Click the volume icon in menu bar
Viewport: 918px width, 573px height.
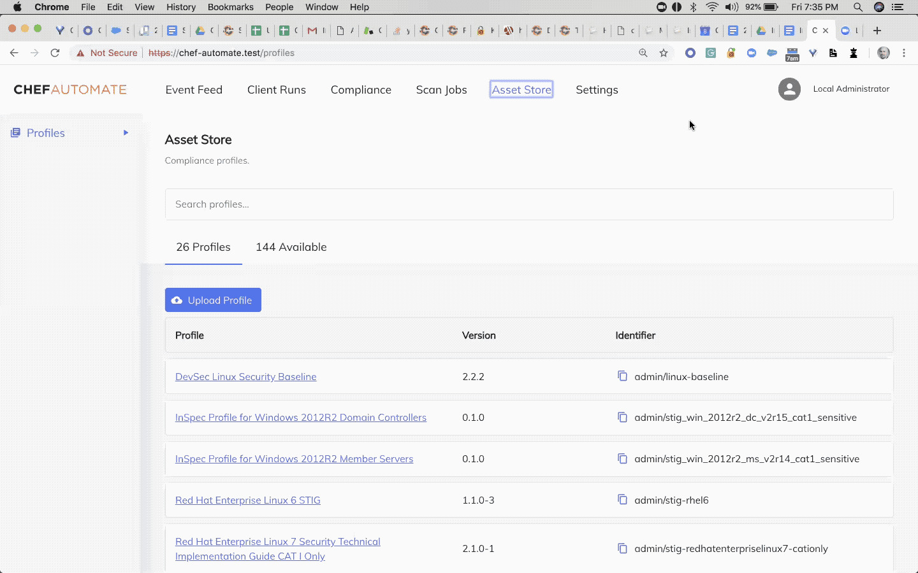pyautogui.click(x=731, y=7)
